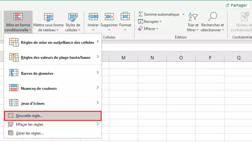Open the Effacer dropdown in Édition

[x=148, y=28]
